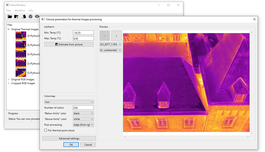
Task: Collapse the Original Thermal Images tree node
Action: [x=9, y=29]
